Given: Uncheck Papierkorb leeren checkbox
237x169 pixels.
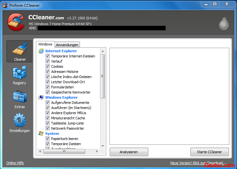Looking at the screenshot, I should tap(47, 138).
